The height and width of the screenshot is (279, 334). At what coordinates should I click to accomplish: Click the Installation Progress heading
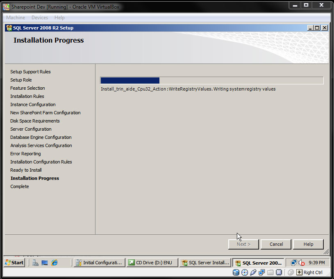[49, 40]
